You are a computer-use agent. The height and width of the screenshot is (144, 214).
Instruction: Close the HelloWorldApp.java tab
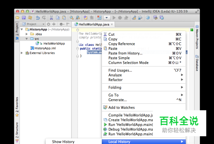[112, 24]
